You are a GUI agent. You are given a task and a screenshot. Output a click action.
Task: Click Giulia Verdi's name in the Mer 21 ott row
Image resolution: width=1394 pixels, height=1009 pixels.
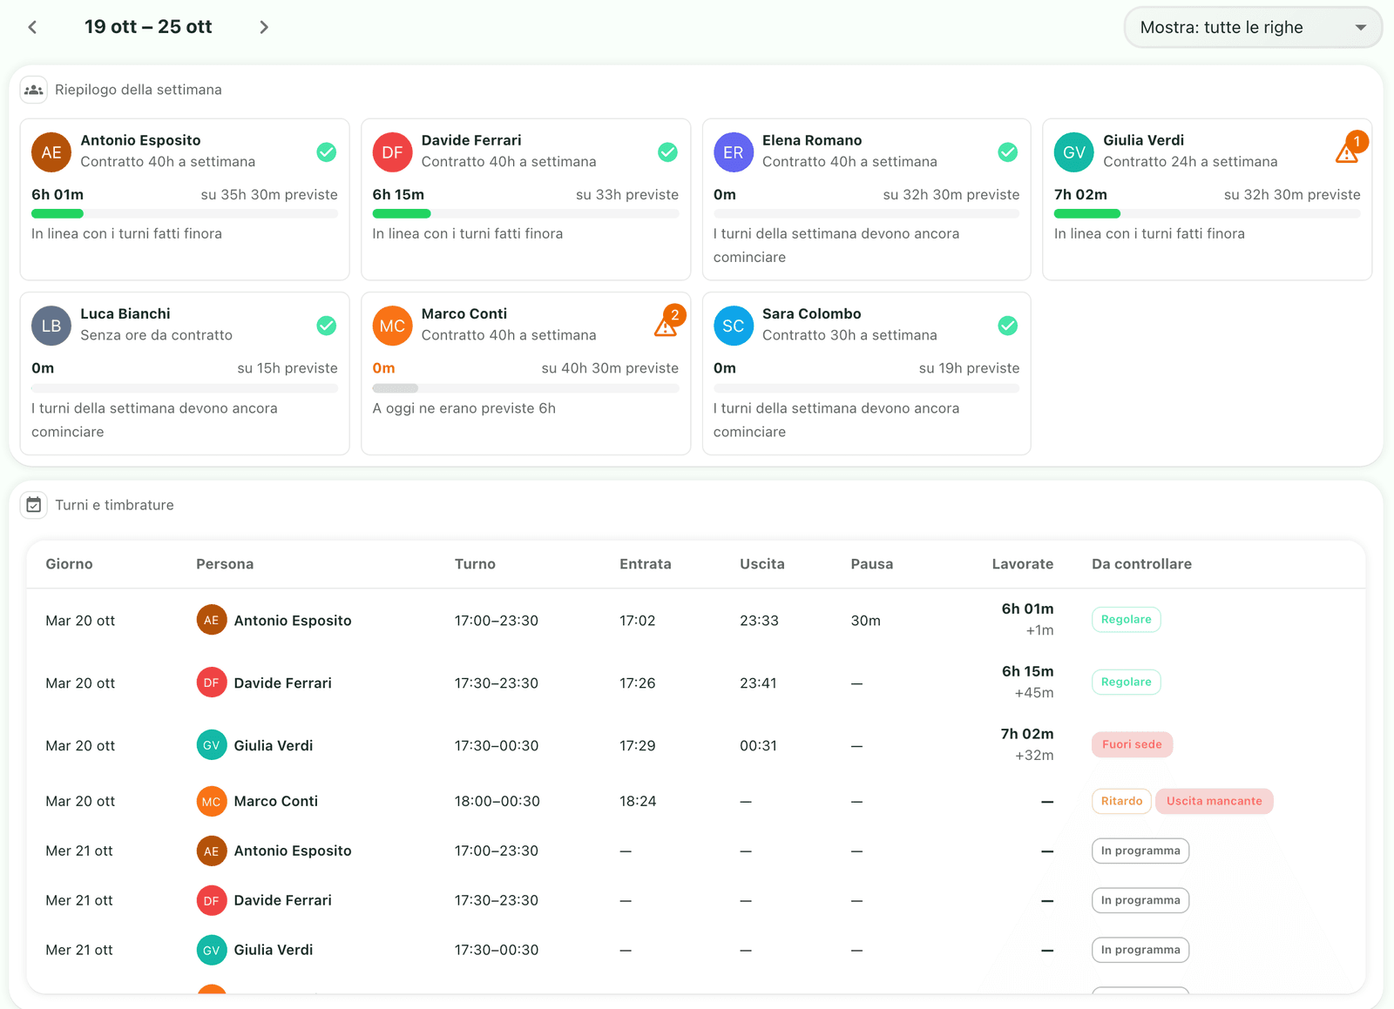coord(273,950)
